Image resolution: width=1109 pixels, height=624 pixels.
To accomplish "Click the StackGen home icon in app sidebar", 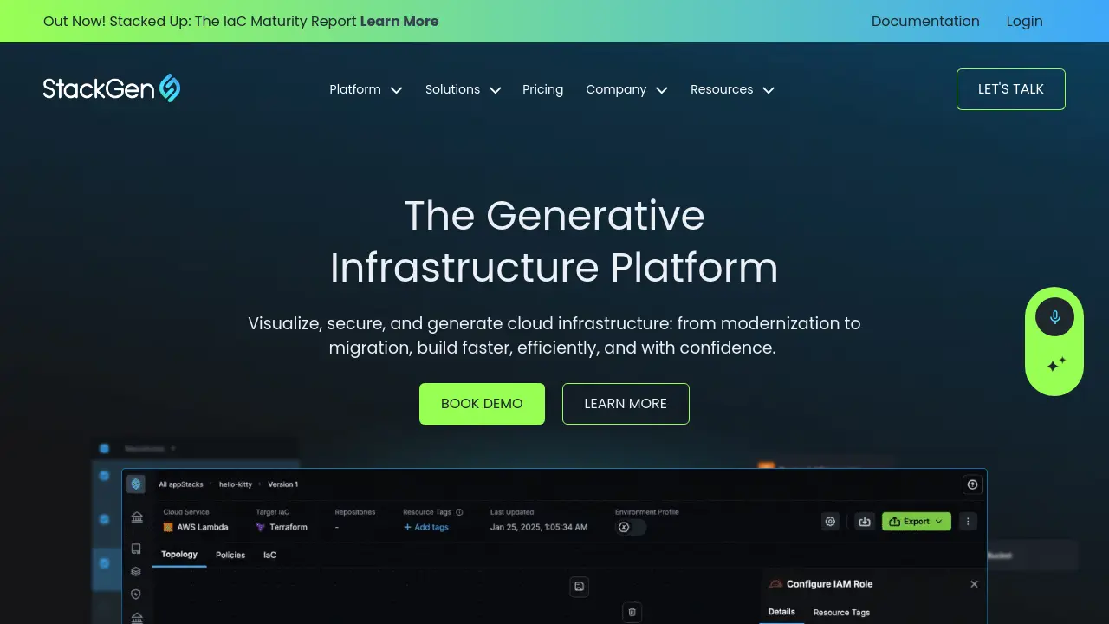I will coord(136,484).
